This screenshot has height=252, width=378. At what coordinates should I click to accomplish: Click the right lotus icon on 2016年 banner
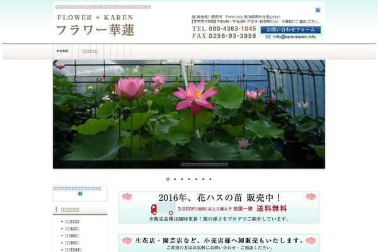311,197
